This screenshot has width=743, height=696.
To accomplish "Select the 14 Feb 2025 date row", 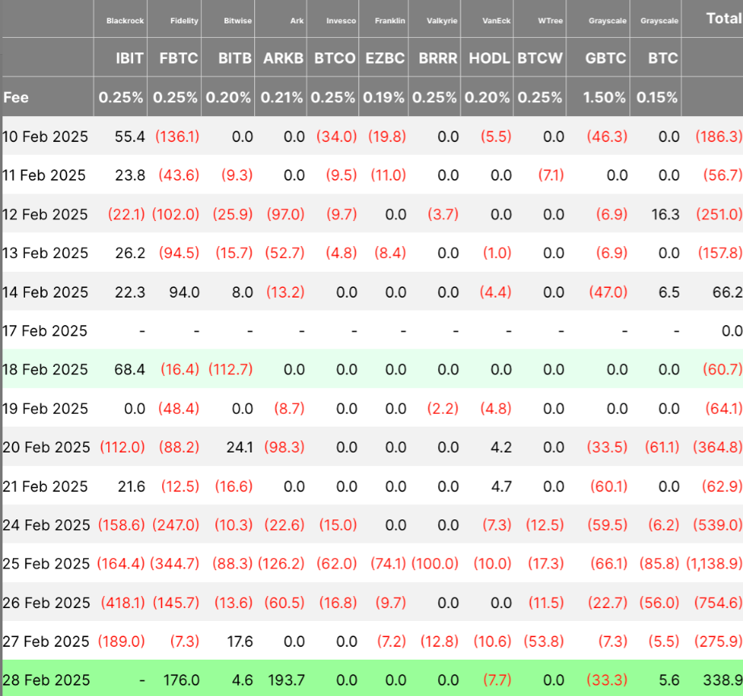I will click(x=371, y=292).
